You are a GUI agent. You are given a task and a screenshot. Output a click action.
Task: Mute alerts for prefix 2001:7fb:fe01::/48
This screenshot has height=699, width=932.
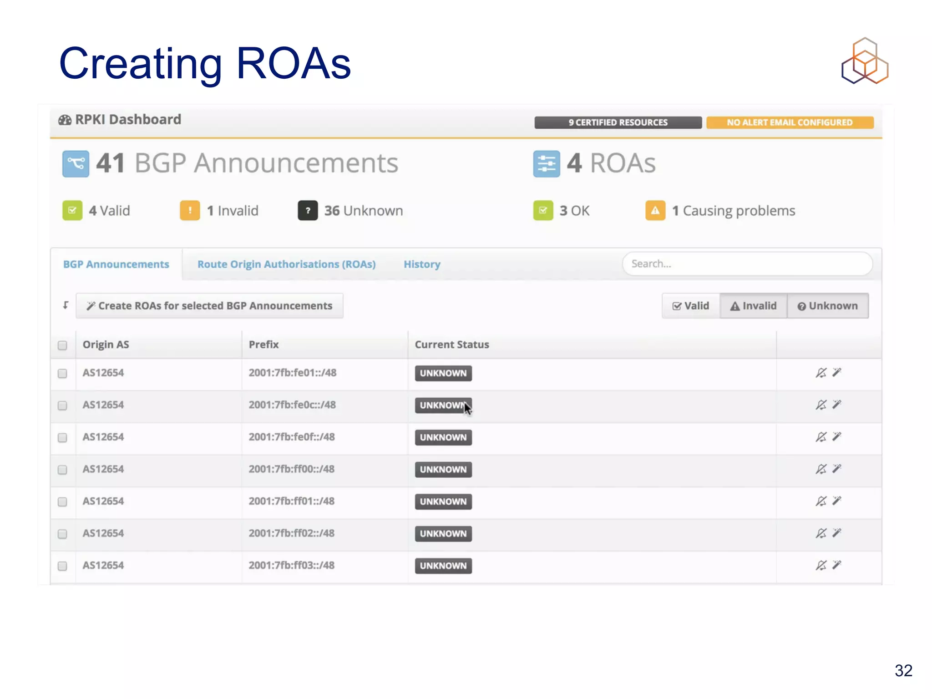coord(821,373)
